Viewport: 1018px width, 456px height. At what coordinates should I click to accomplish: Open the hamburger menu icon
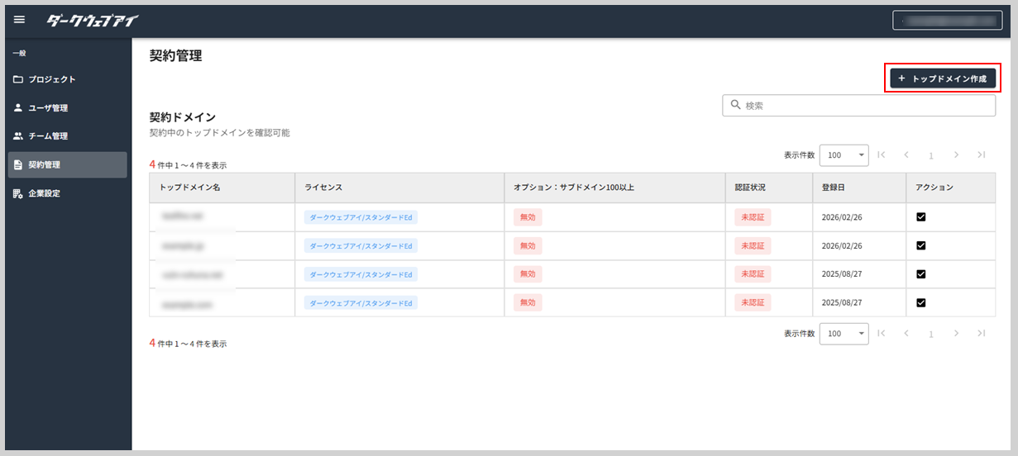coord(20,20)
